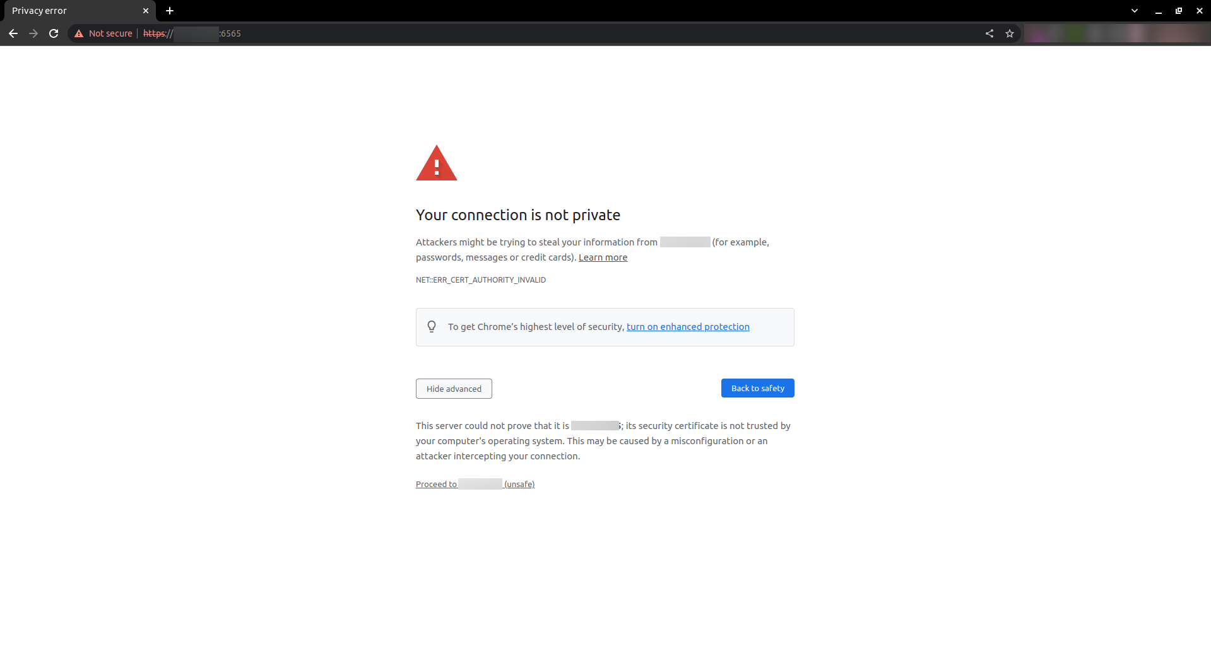The height and width of the screenshot is (648, 1211).
Task: Click turn on enhanced protection link
Action: pyautogui.click(x=688, y=327)
